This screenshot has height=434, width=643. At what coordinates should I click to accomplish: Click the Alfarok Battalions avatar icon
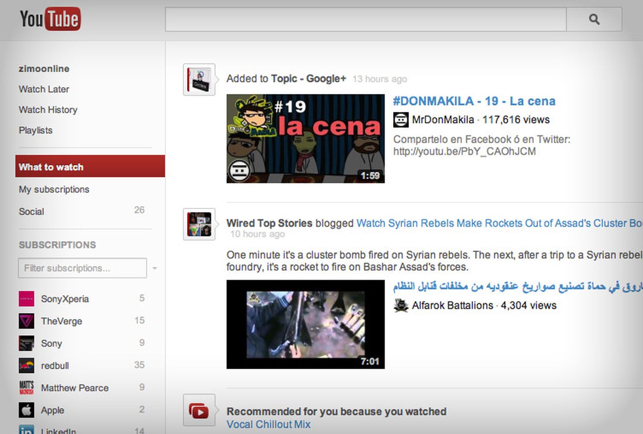point(401,305)
